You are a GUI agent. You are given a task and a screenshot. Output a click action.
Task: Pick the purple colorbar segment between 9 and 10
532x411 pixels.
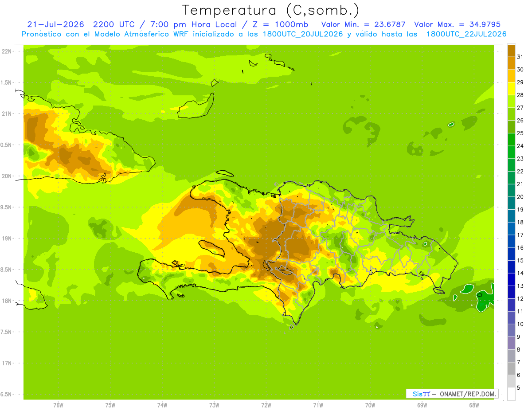[511, 330]
